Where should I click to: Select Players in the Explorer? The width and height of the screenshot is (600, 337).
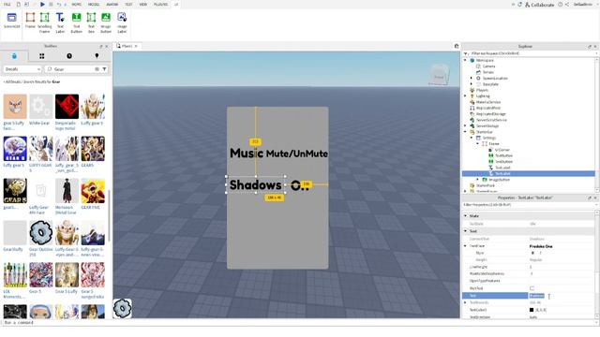482,90
